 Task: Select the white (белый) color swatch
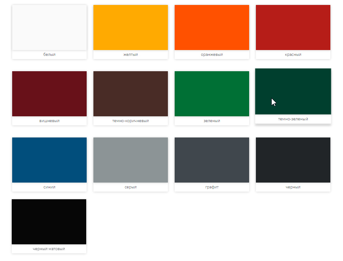(49, 27)
